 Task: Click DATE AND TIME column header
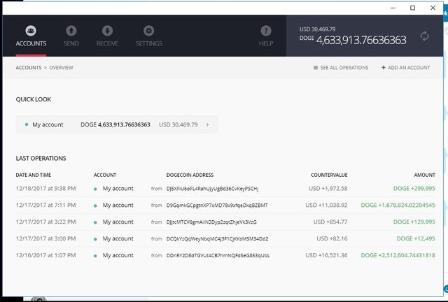pos(34,175)
